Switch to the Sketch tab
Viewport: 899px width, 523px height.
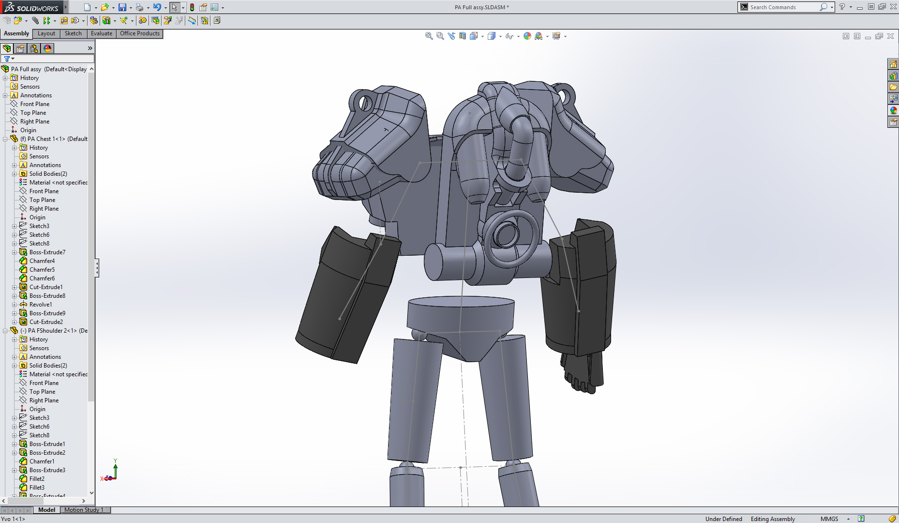click(73, 33)
